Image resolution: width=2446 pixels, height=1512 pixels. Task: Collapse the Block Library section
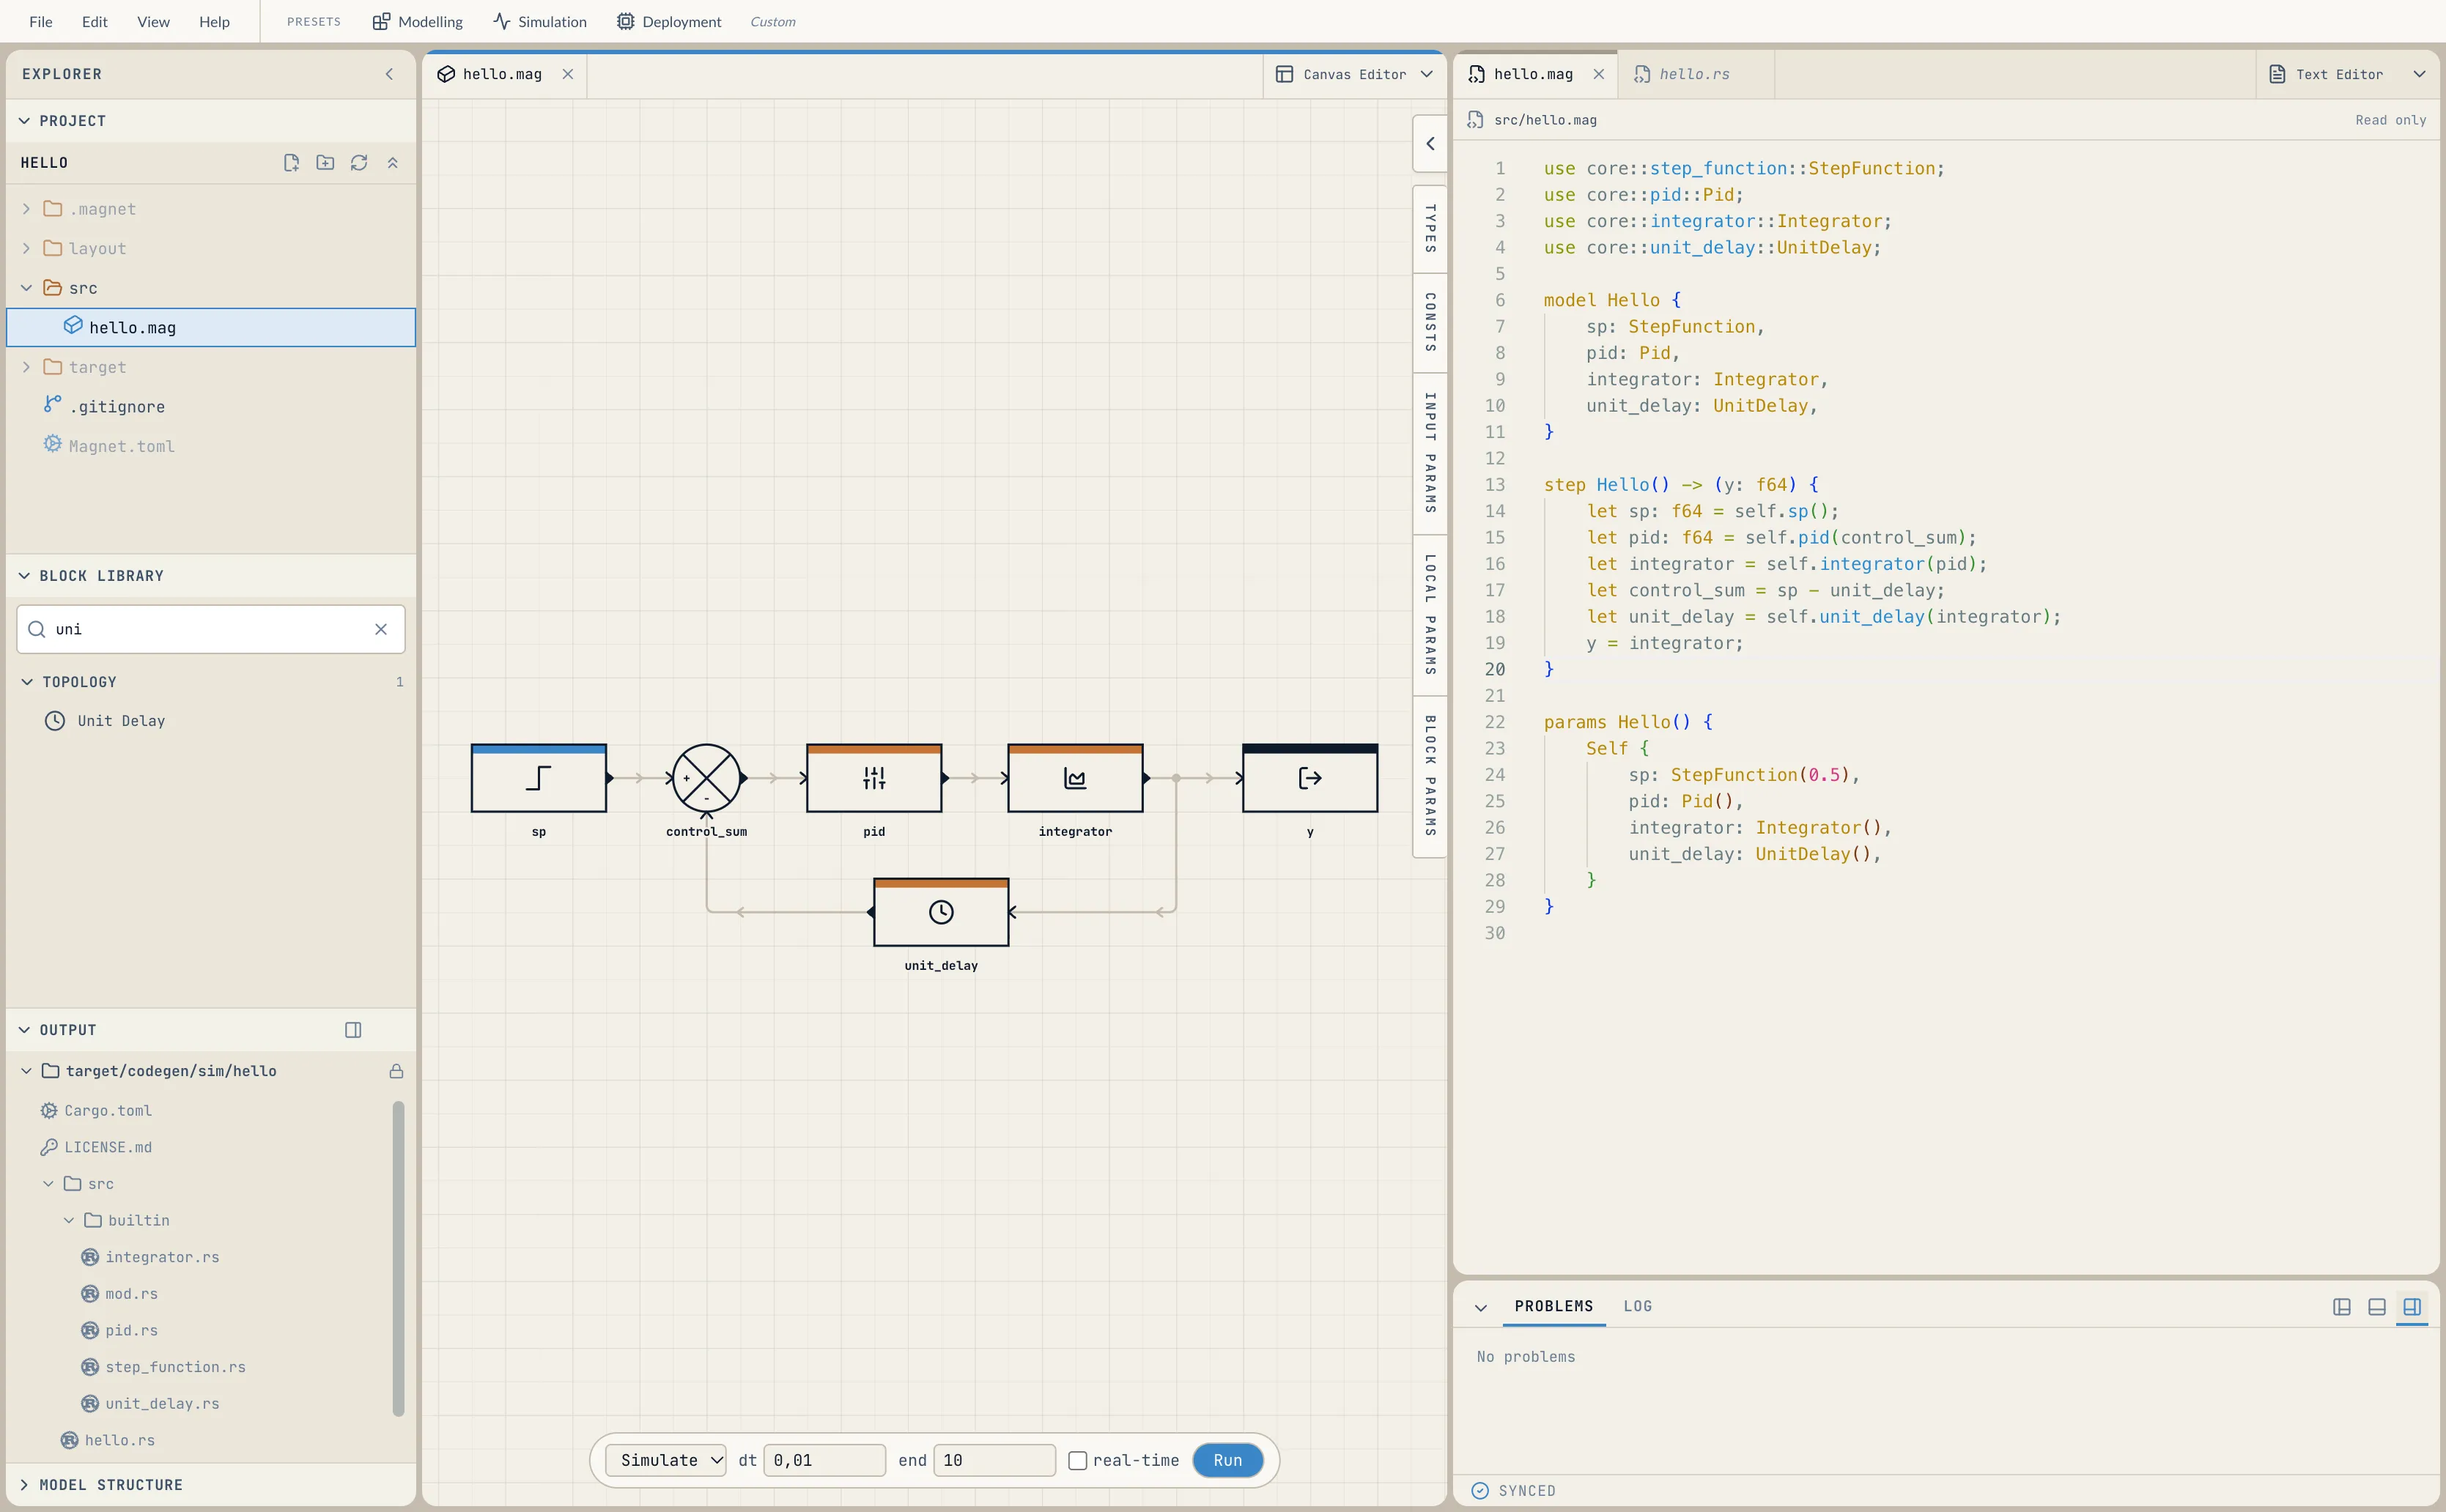pyautogui.click(x=24, y=576)
